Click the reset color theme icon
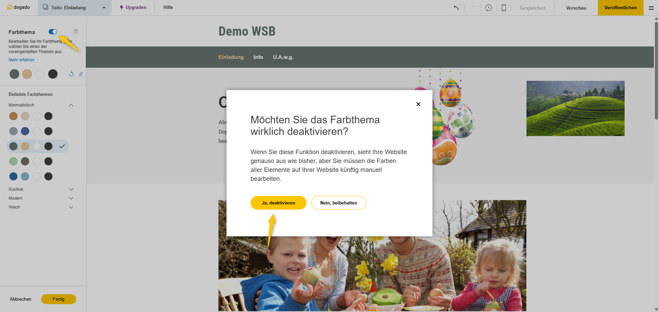This screenshot has height=312, width=659. click(71, 74)
